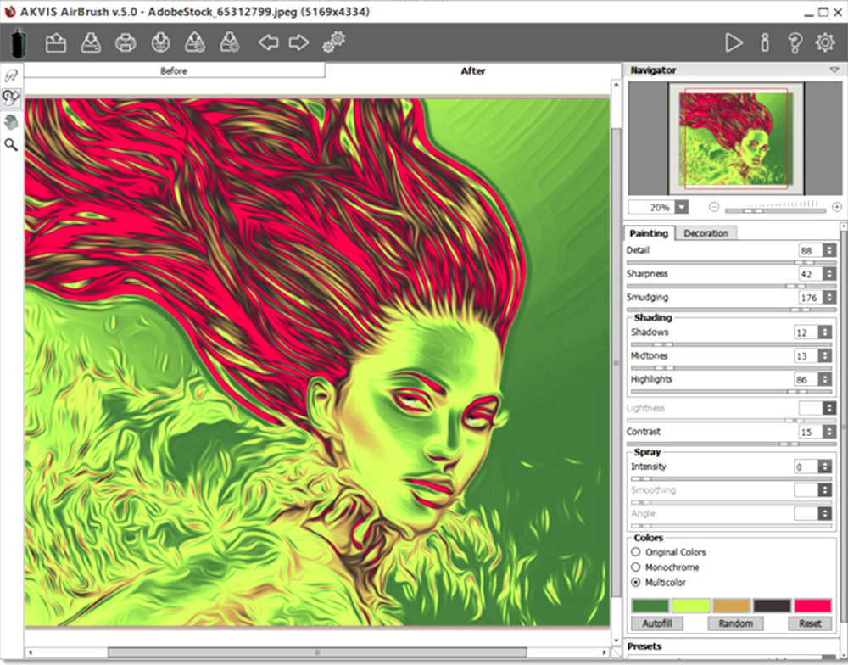Open Help with the question mark icon

tap(795, 42)
